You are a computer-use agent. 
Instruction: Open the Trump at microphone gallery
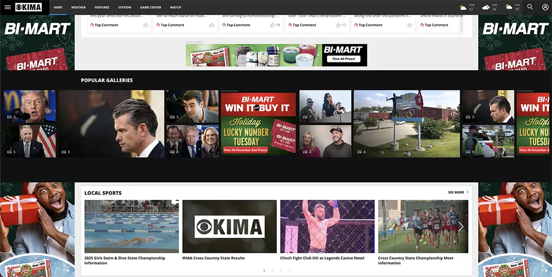[30, 106]
